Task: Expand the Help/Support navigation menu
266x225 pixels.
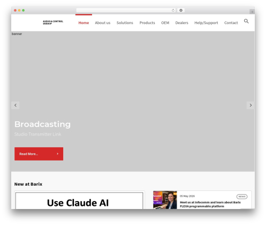Action: 206,23
